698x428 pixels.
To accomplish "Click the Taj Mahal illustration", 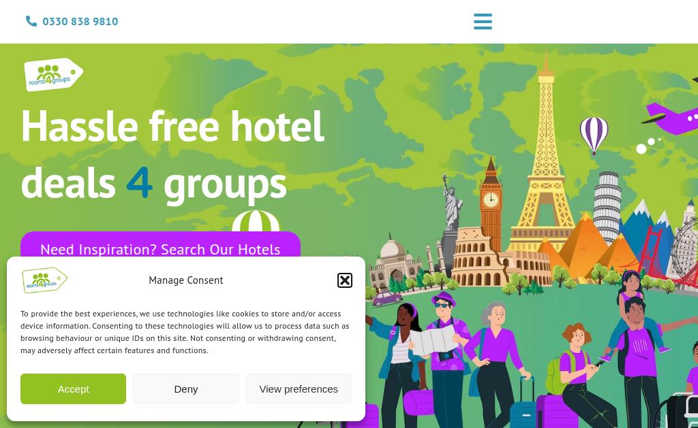I will coord(394,262).
